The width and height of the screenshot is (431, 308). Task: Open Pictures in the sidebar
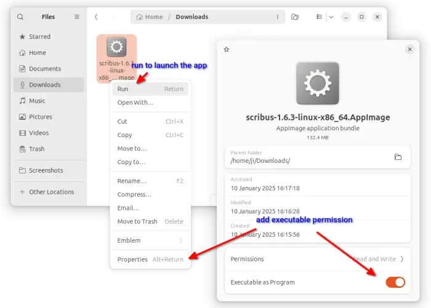click(49, 117)
